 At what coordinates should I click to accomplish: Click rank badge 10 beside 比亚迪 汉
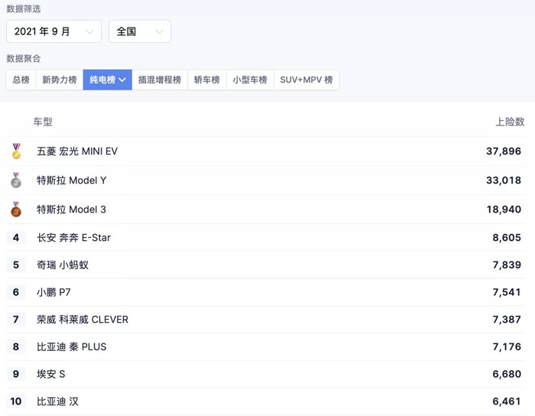16,401
